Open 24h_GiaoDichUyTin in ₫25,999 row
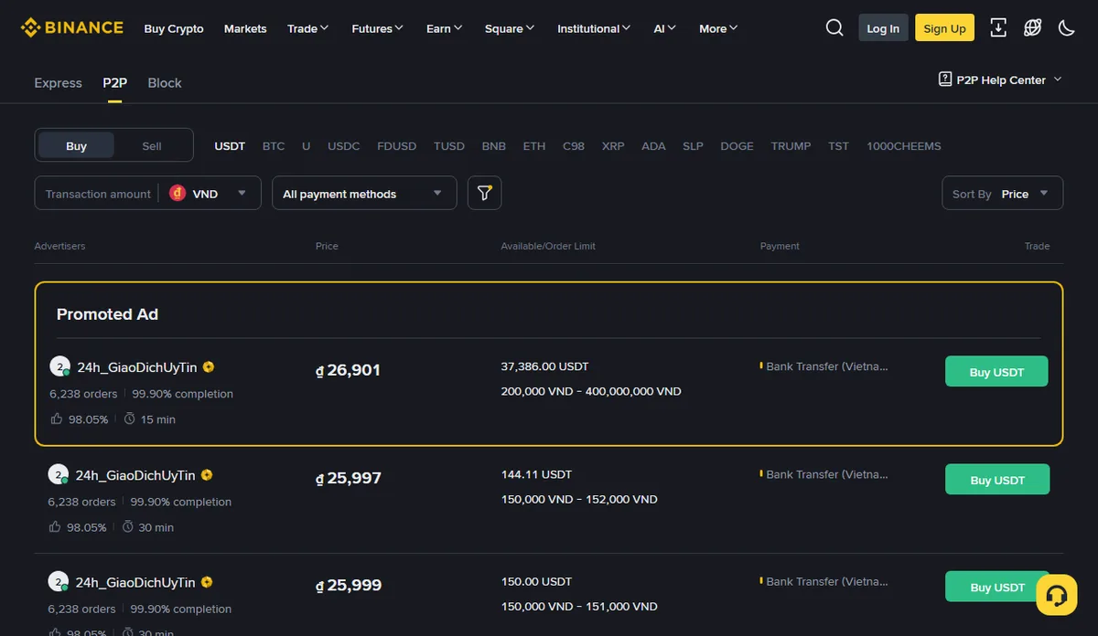1098x636 pixels. (135, 582)
